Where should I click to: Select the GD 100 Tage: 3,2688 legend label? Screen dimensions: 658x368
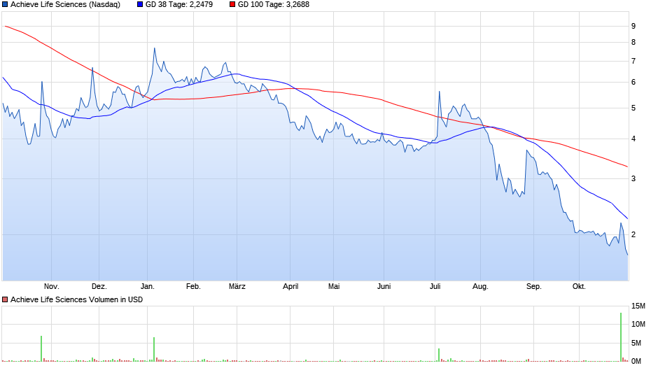click(x=273, y=5)
